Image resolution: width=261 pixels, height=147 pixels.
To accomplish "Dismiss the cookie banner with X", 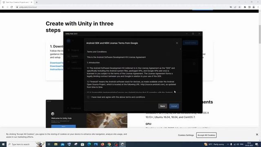I will click(257, 134).
